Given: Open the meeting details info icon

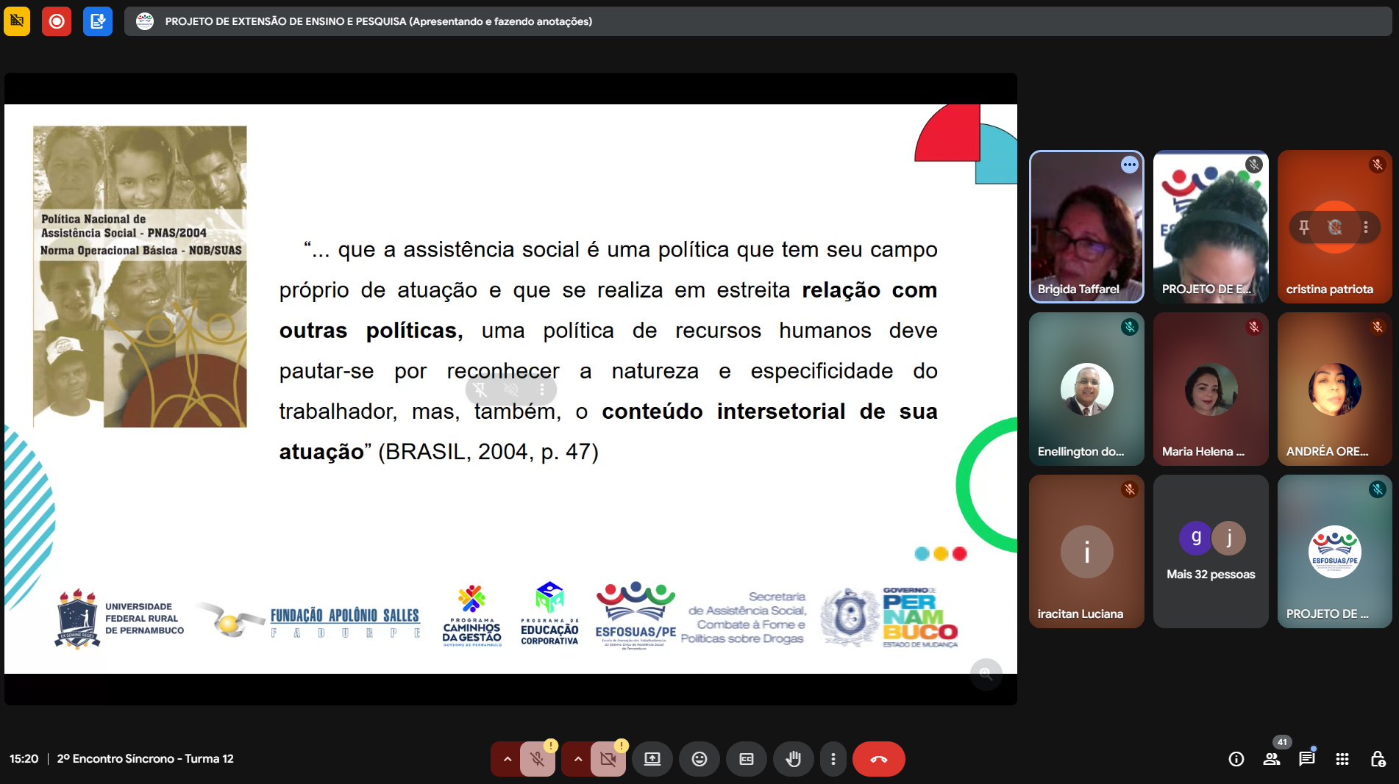Looking at the screenshot, I should click(x=1236, y=759).
